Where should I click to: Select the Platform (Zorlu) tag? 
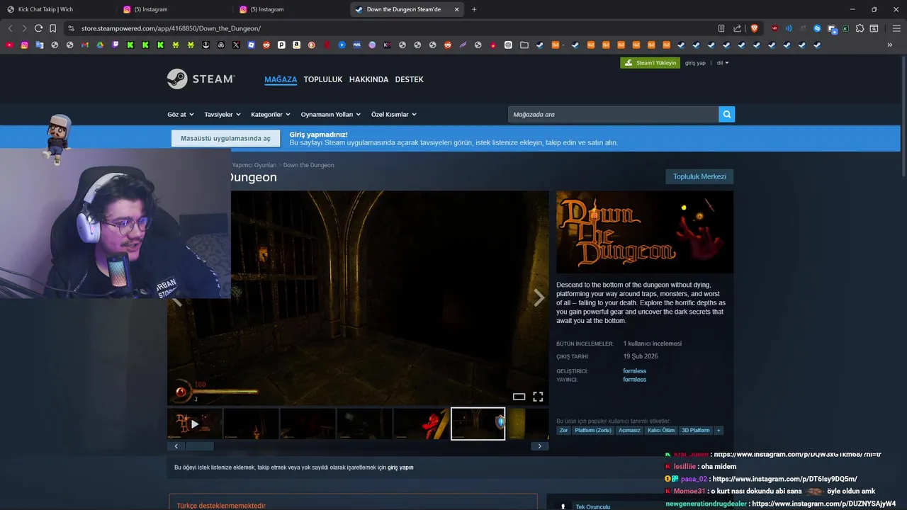593,430
